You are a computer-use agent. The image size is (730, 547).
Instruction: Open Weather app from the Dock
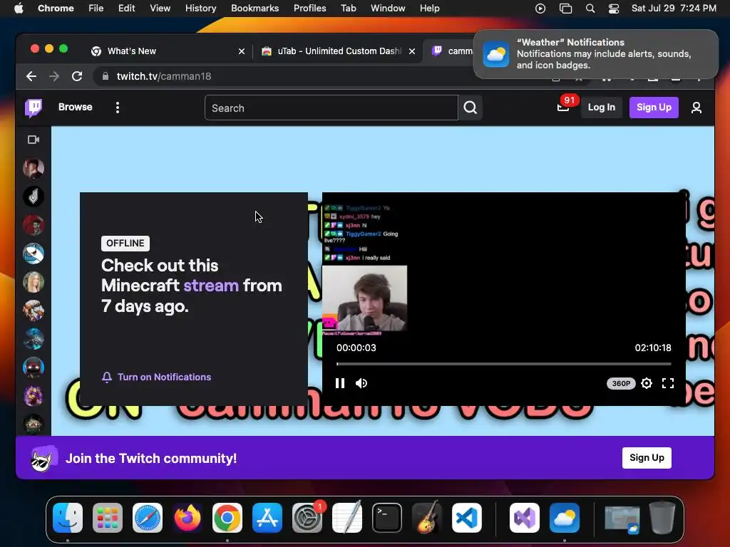click(x=565, y=518)
